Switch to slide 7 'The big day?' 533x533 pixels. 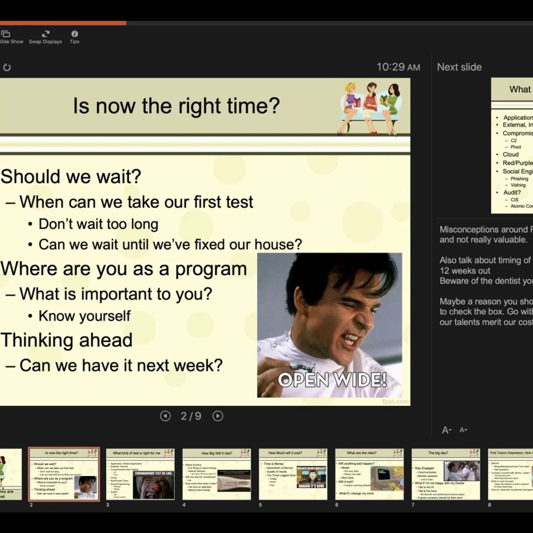[446, 473]
